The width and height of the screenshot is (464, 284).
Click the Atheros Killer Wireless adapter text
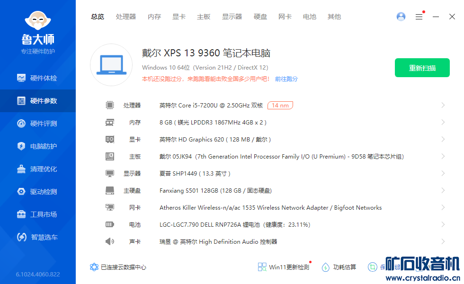270,208
